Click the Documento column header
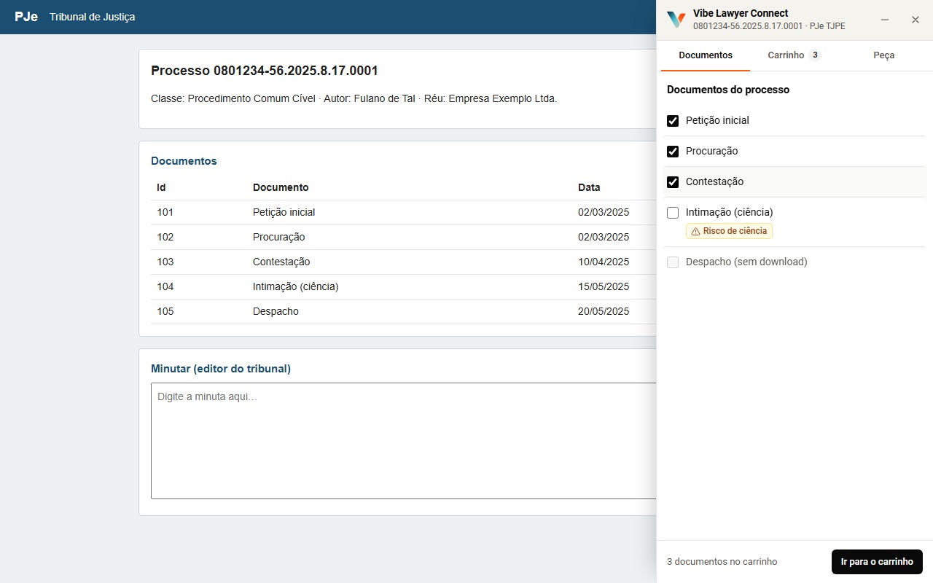This screenshot has width=933, height=583. tap(281, 188)
